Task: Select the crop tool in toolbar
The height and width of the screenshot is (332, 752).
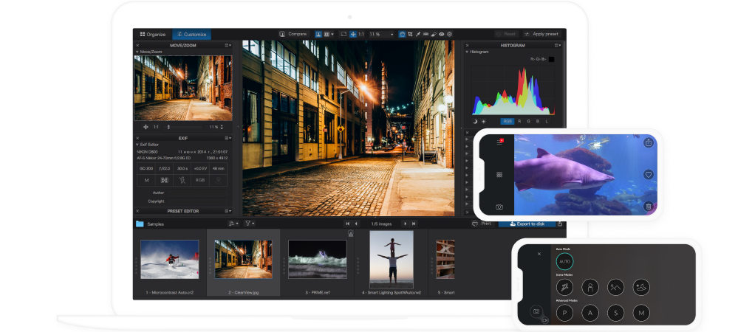Action: (x=410, y=35)
